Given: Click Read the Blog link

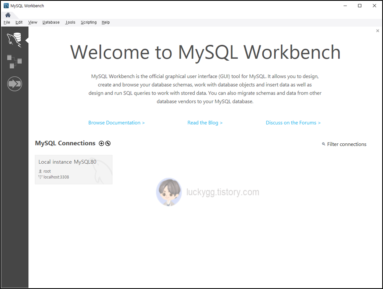Looking at the screenshot, I should (205, 123).
